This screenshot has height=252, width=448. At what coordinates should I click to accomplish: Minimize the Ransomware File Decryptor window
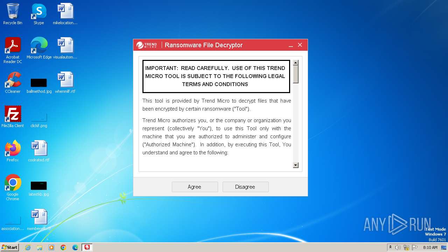coord(291,45)
